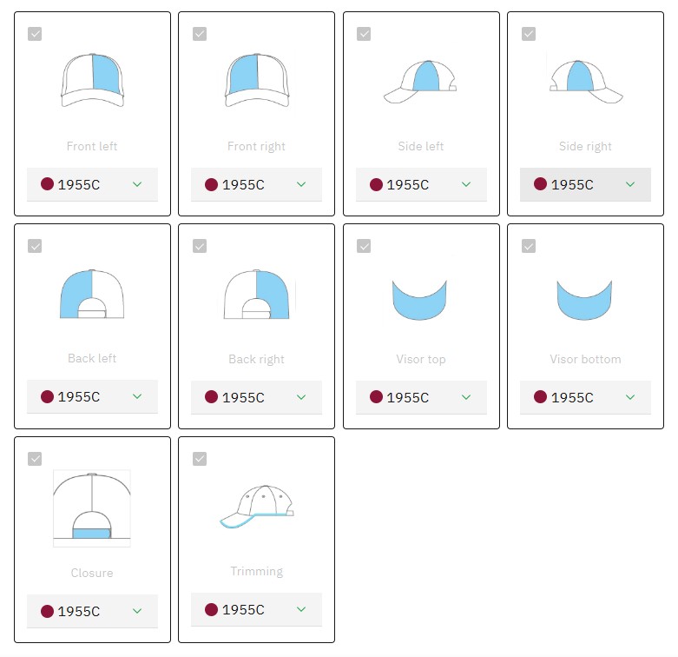Click the Visor bottom label text

click(x=585, y=359)
